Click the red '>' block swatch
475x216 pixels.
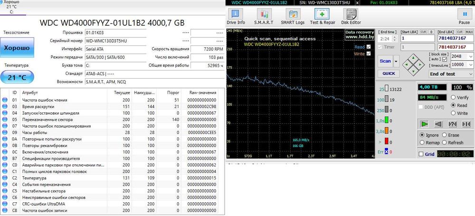coord(387,141)
